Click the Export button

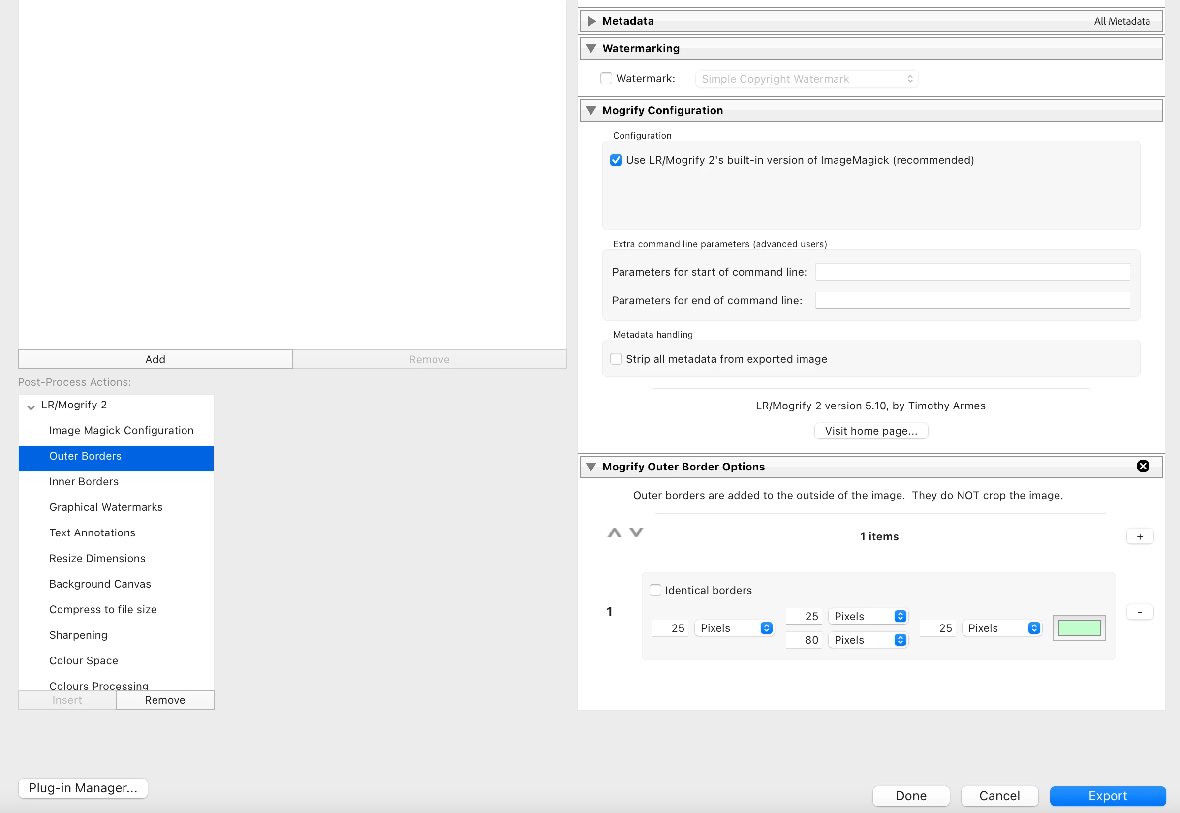tap(1107, 796)
